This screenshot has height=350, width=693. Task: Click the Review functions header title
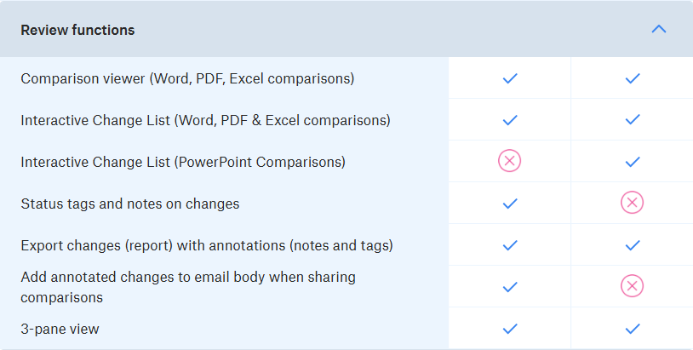(x=77, y=30)
